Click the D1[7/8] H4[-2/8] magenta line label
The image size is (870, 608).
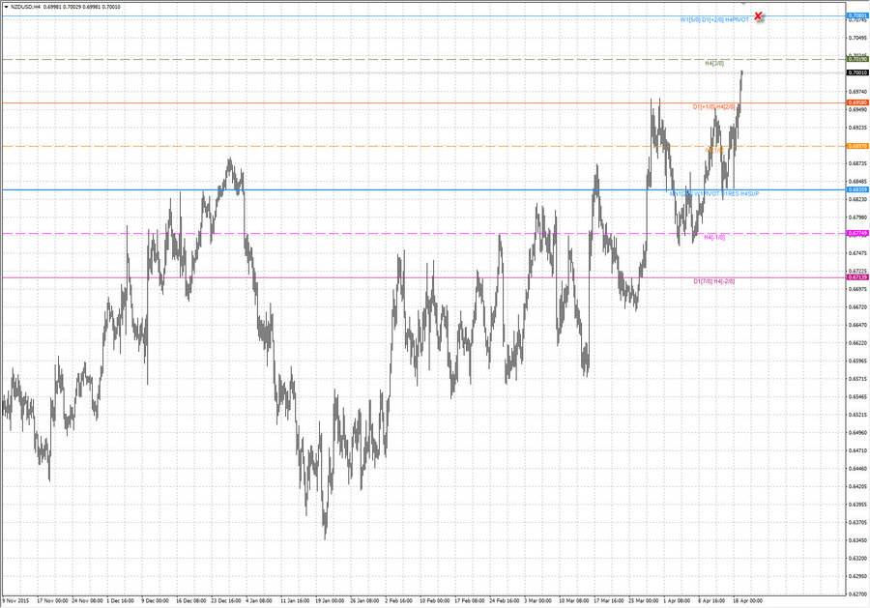714,280
